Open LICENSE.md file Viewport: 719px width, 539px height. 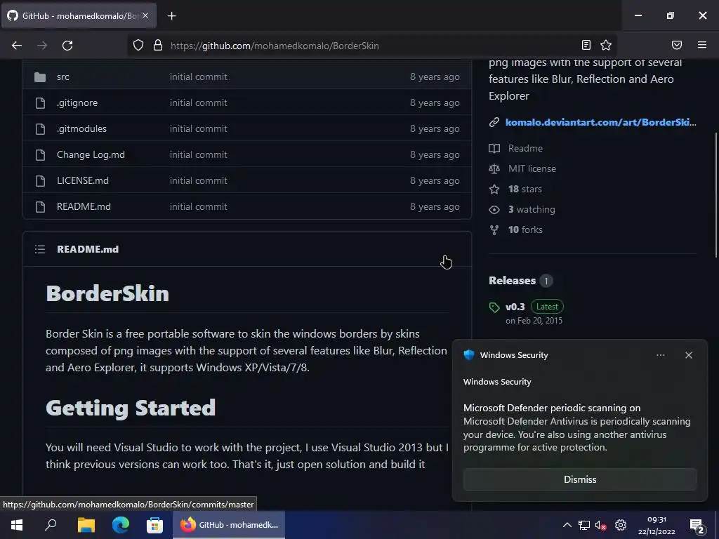[83, 180]
